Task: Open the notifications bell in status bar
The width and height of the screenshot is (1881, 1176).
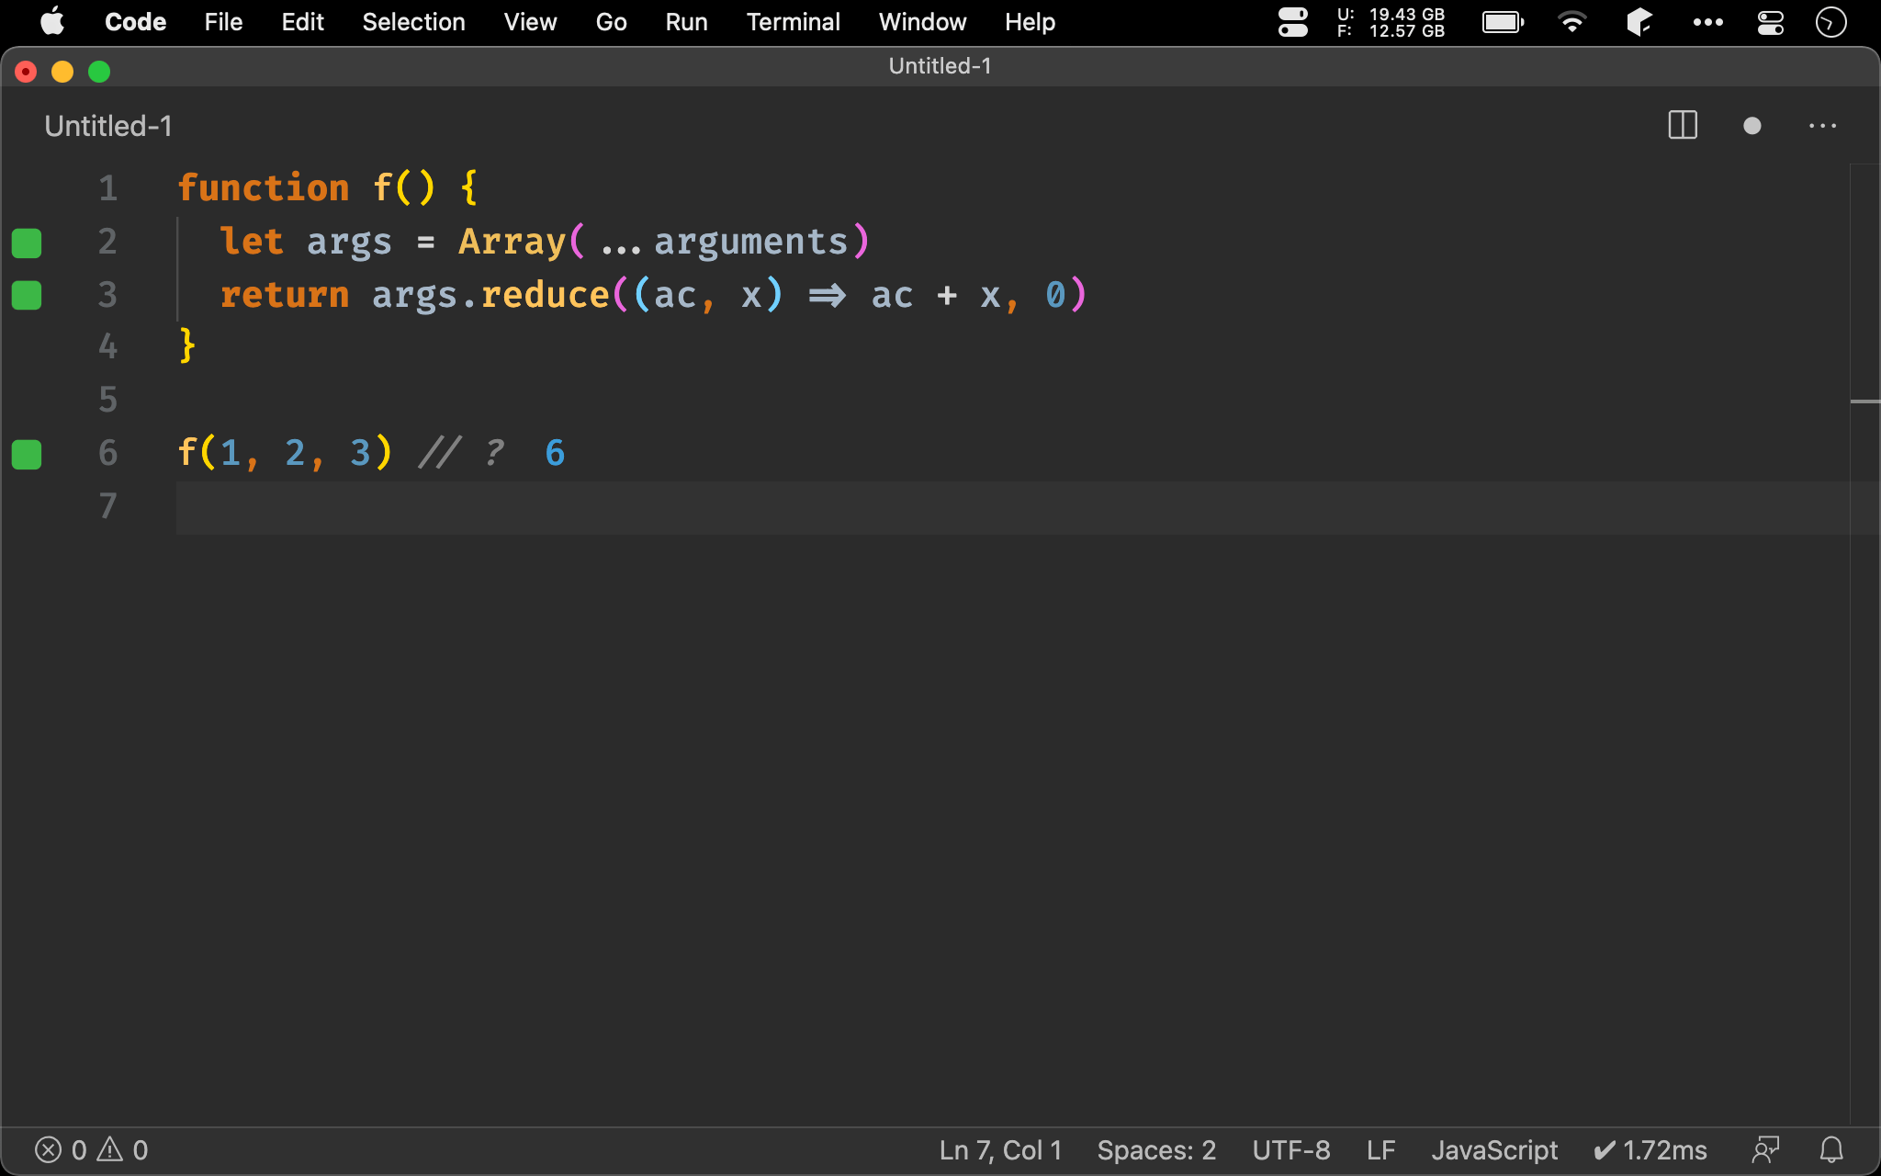Action: coord(1831,1149)
